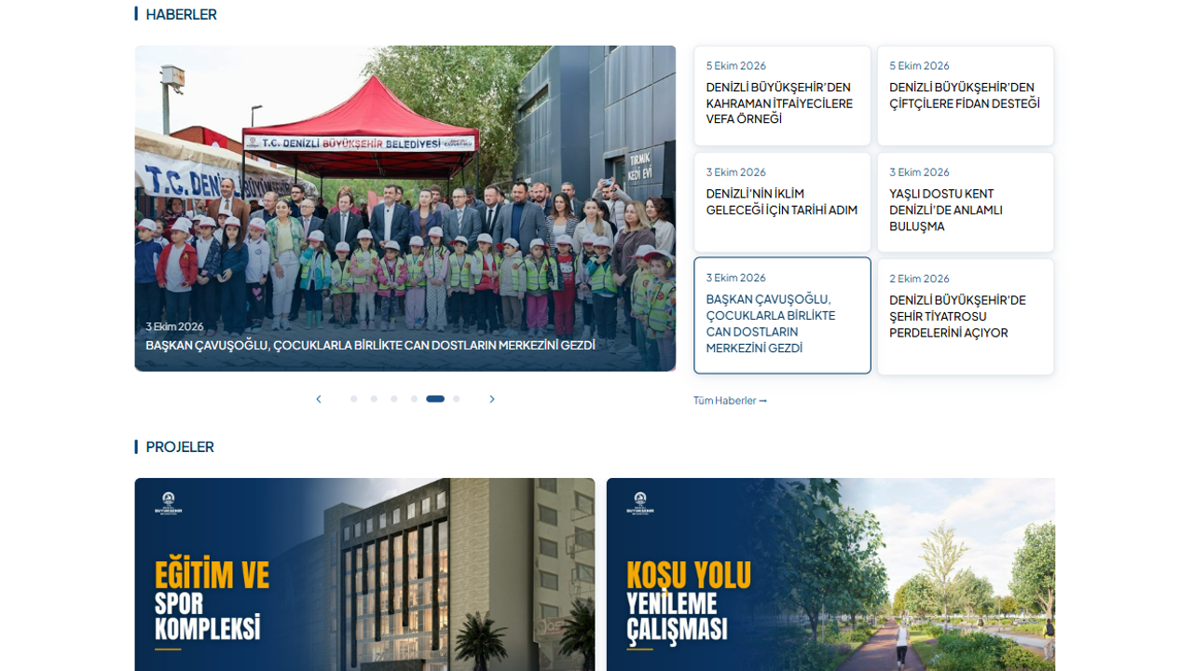Open the 'Tüm Haberler' link
1193x671 pixels.
730,401
